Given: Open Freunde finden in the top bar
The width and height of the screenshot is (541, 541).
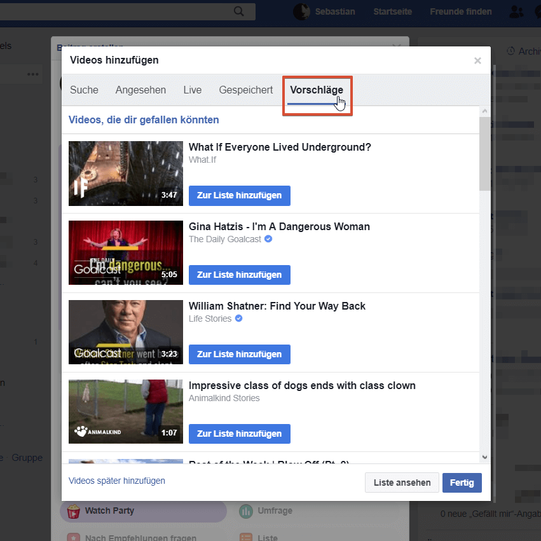Looking at the screenshot, I should [x=461, y=11].
